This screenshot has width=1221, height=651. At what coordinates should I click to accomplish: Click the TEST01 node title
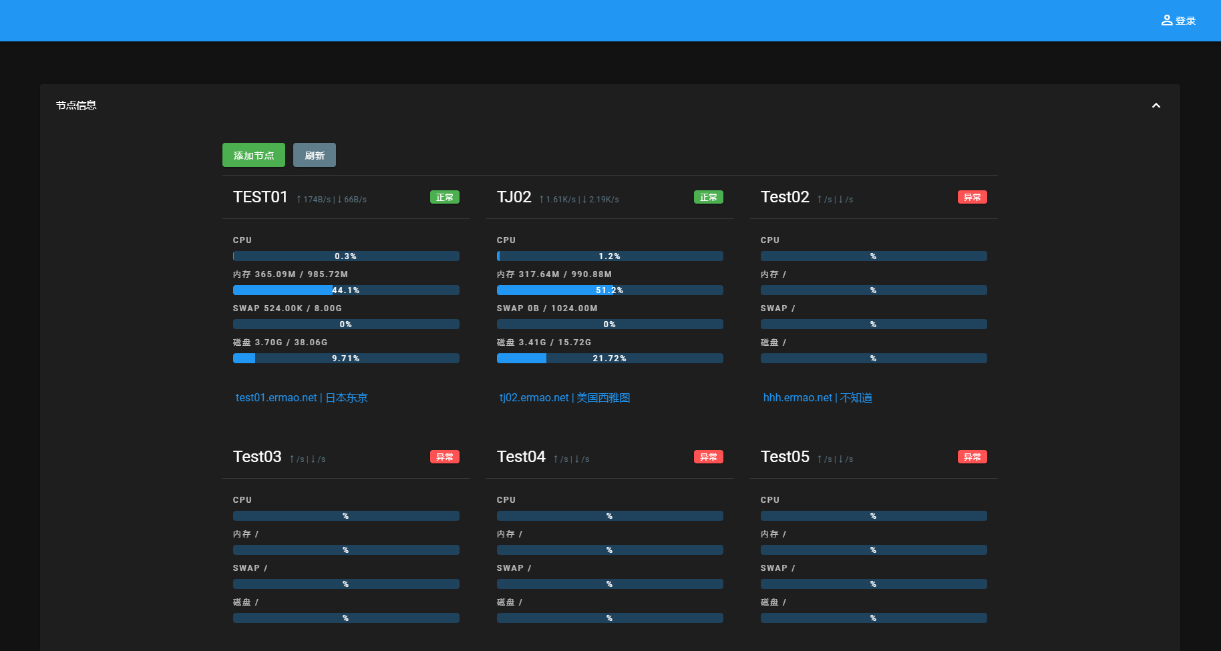260,197
